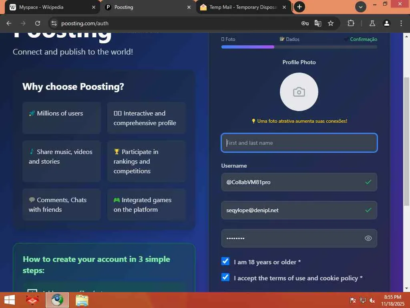
Task: Restore down the browser window
Action: [385, 4]
